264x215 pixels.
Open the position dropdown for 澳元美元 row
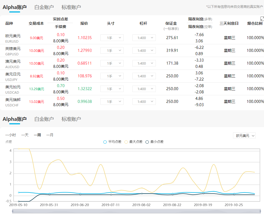(x=112, y=63)
